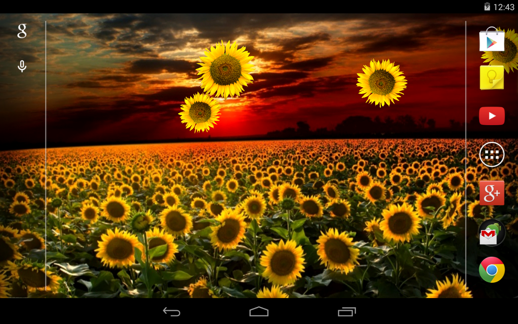Screen dimensions: 518x324
Task: Launch the Google+ app
Action: pos(492,193)
